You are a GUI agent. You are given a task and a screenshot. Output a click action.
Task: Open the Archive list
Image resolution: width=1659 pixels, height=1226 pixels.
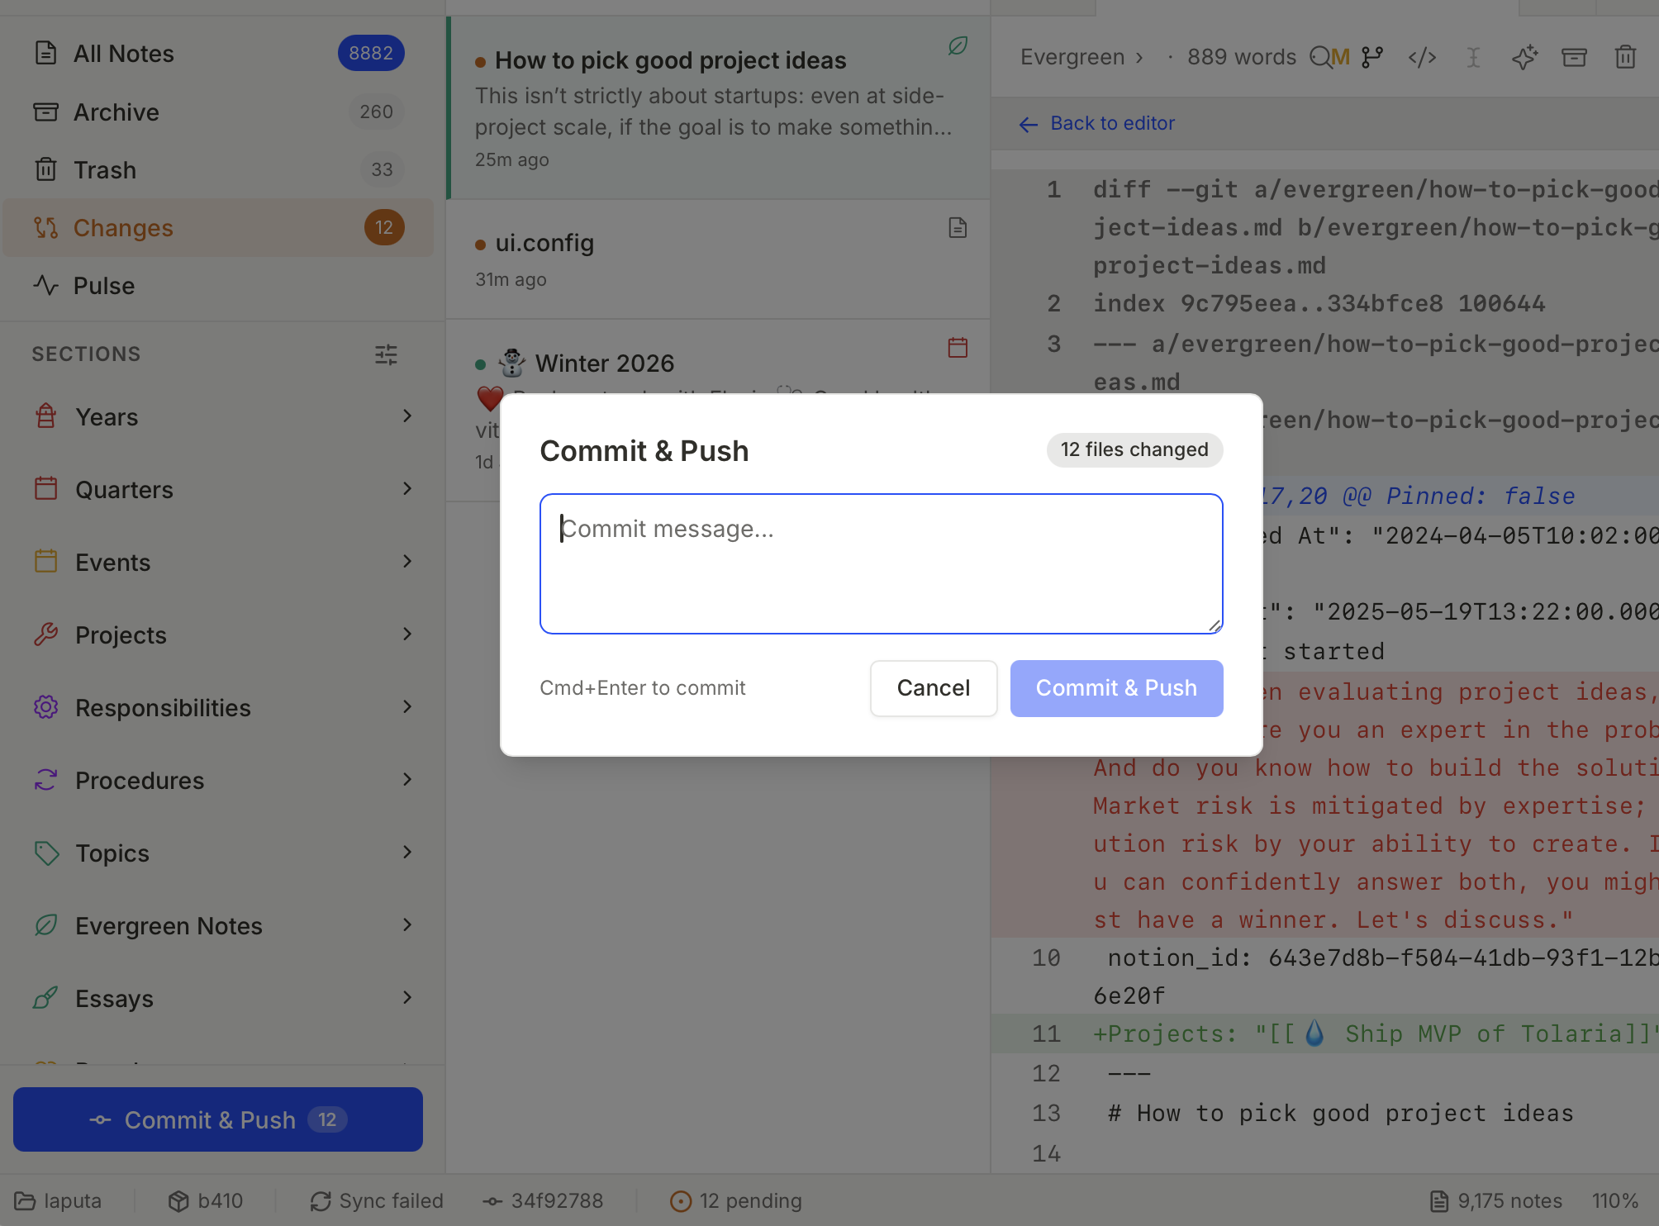116,112
